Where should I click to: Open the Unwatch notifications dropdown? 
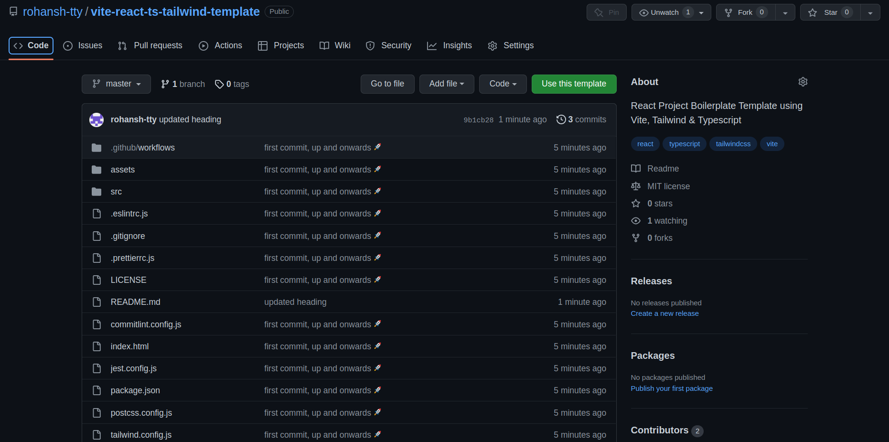pos(671,12)
